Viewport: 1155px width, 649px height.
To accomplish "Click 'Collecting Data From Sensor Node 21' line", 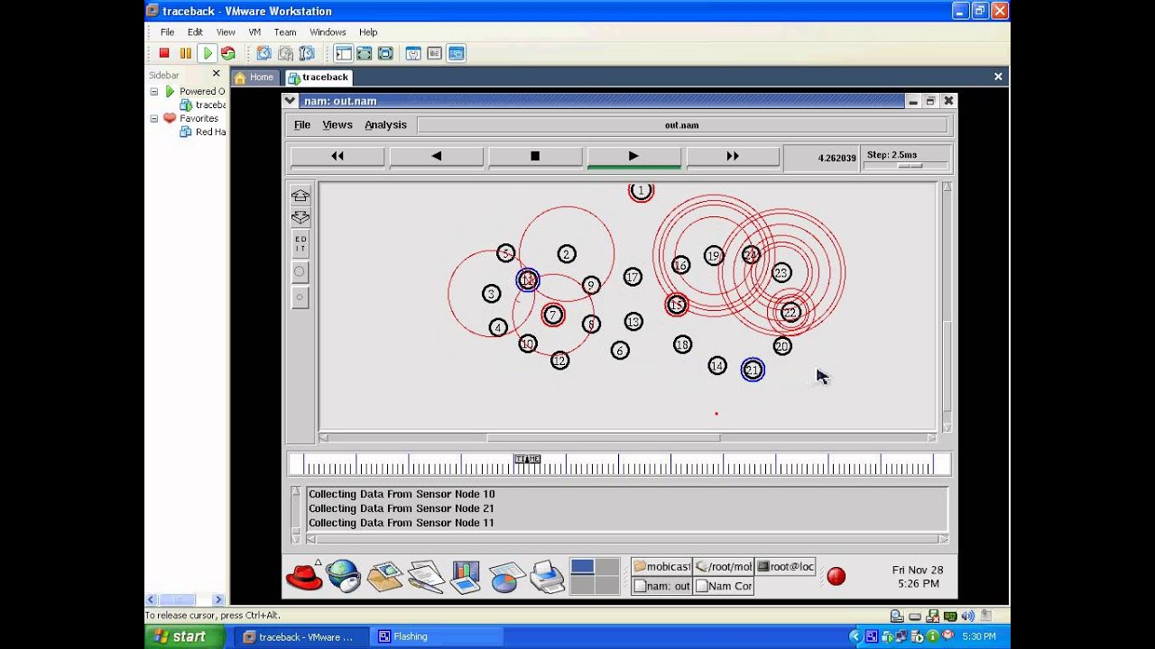I will (402, 508).
